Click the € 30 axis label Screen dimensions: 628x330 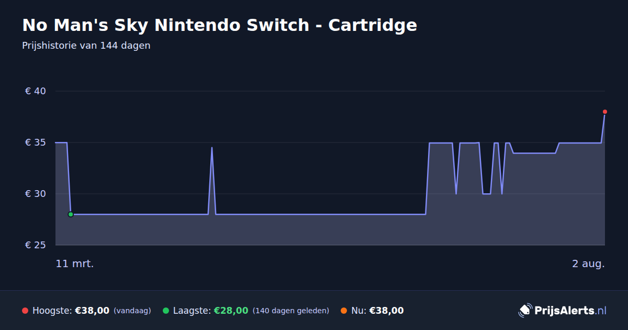(36, 194)
